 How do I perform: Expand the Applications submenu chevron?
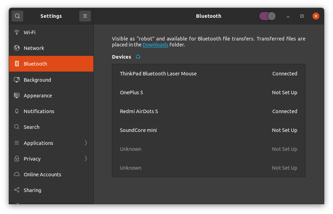pos(86,143)
